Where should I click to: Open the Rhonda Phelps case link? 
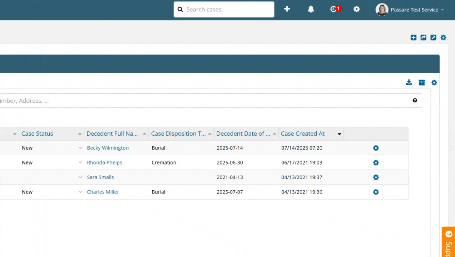(105, 162)
